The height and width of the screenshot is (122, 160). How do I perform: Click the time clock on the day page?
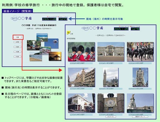coord(135,29)
